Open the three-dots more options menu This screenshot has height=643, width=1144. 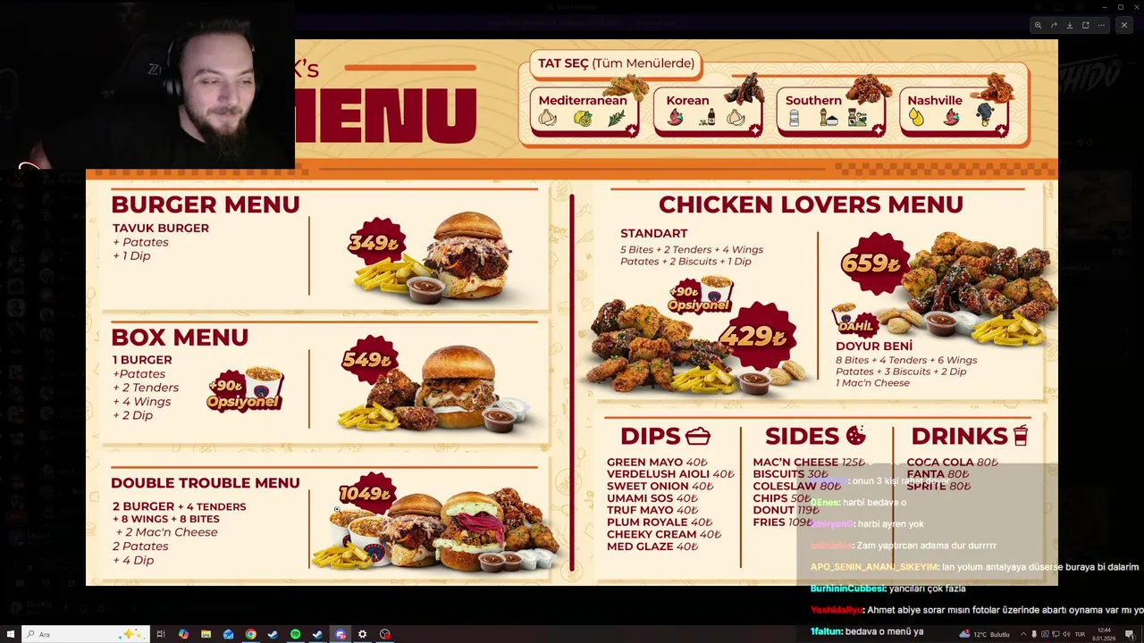(1101, 25)
